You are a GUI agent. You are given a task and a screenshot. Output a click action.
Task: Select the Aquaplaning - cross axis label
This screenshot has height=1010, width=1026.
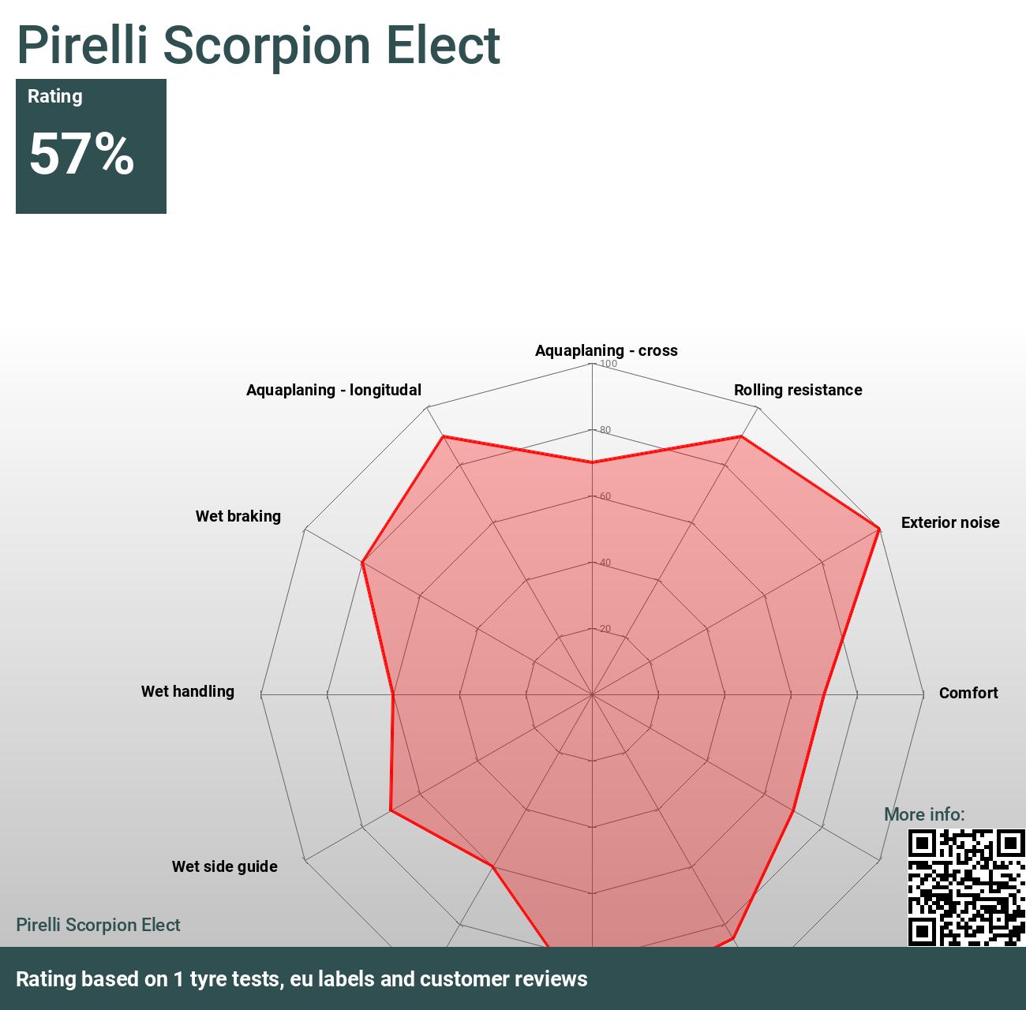coord(606,350)
